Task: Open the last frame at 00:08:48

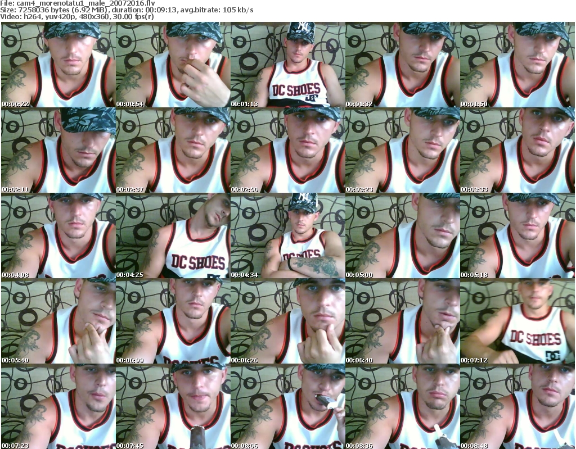Action: tap(517, 406)
